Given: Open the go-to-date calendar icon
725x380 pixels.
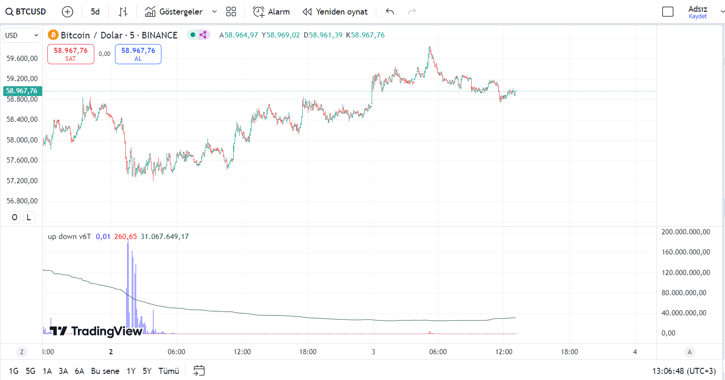Looking at the screenshot, I should coord(199,371).
